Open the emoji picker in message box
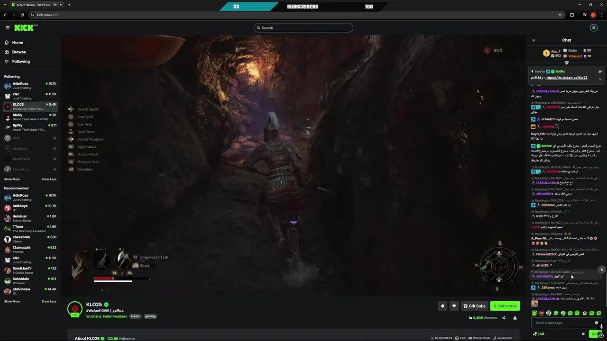The image size is (607, 341). 597,323
